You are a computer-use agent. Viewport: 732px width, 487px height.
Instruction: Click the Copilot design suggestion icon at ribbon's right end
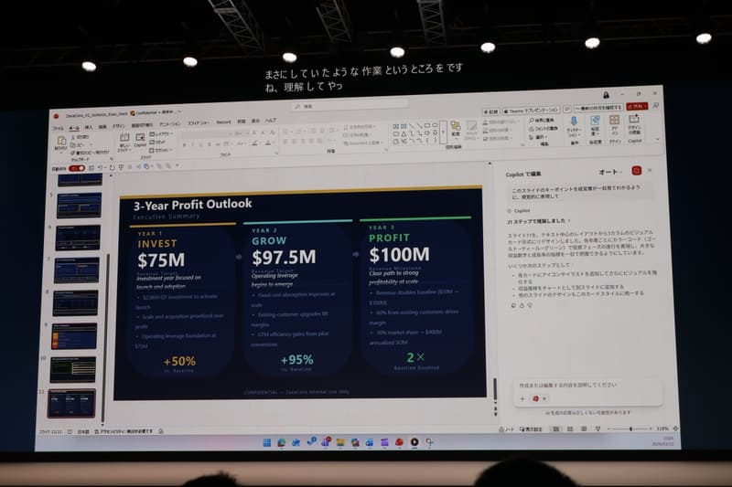[634, 119]
